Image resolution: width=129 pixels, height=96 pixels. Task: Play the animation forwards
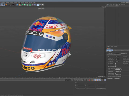(78, 80)
